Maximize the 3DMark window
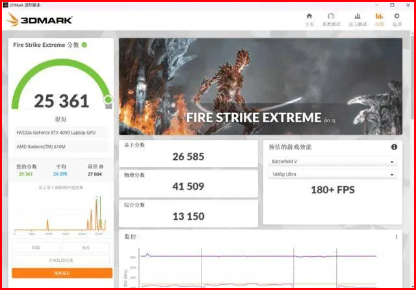Viewport: 416px width, 290px height. point(392,5)
